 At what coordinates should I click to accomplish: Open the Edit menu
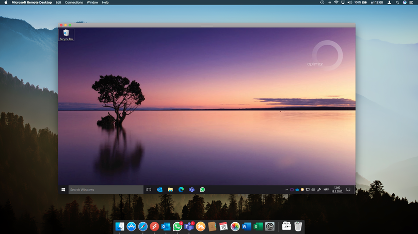point(58,3)
